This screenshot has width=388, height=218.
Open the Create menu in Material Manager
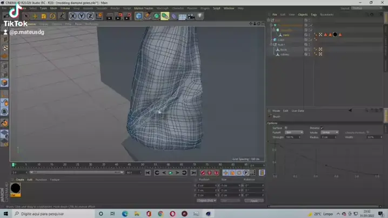point(20,180)
